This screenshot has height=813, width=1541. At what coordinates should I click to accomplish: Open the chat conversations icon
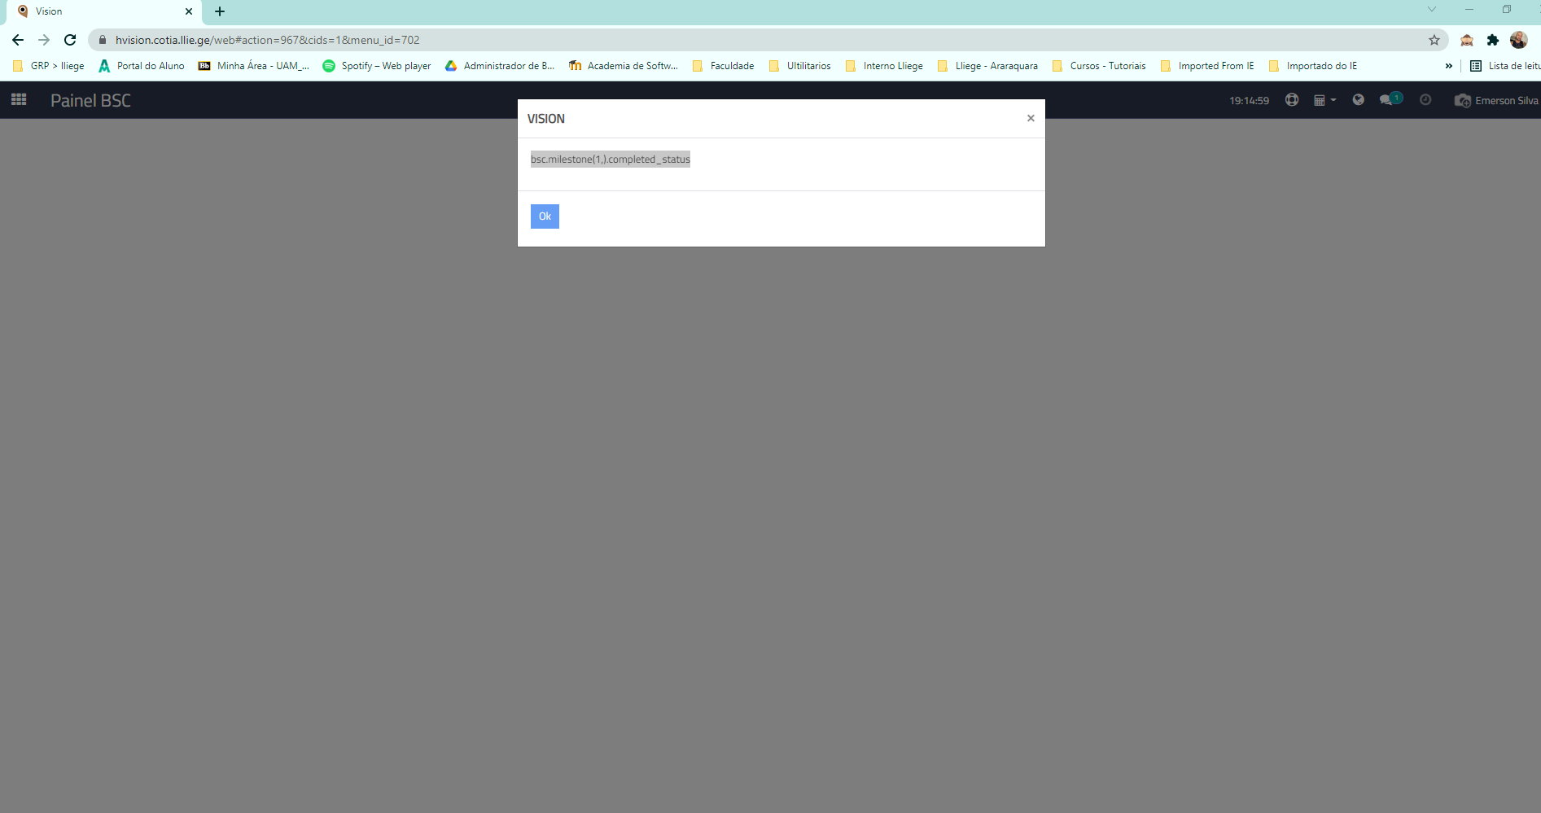[x=1387, y=100]
